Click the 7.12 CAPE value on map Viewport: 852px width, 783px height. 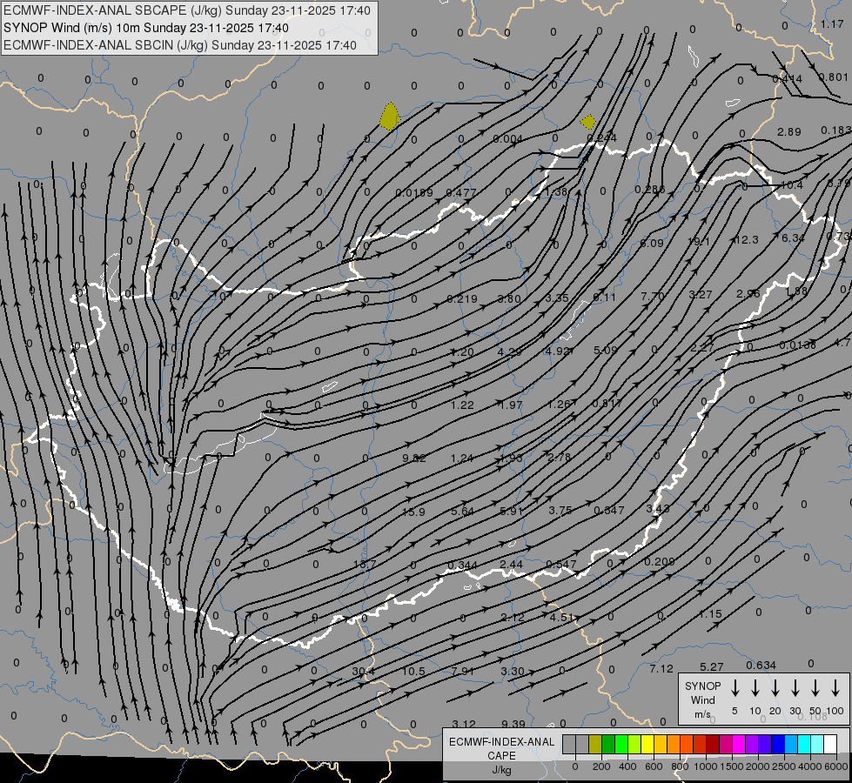pos(661,669)
